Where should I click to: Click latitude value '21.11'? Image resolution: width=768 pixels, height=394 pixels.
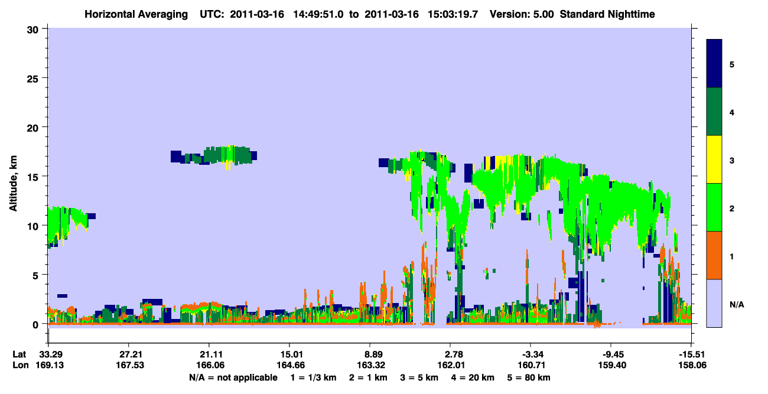pyautogui.click(x=209, y=354)
